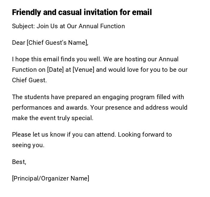Select the [Chief Guest's Name] placeholder
The height and width of the screenshot is (197, 210).
[57, 43]
